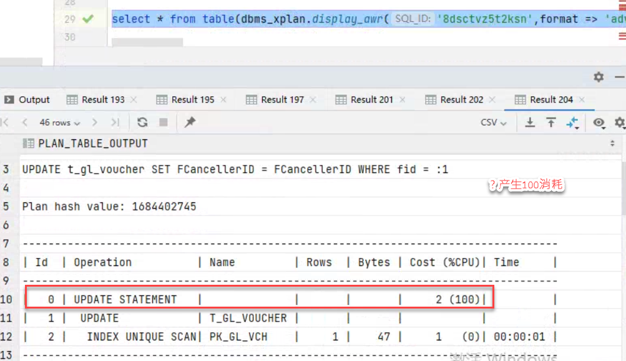
Task: Select the Plan hash value row
Action: (321, 207)
